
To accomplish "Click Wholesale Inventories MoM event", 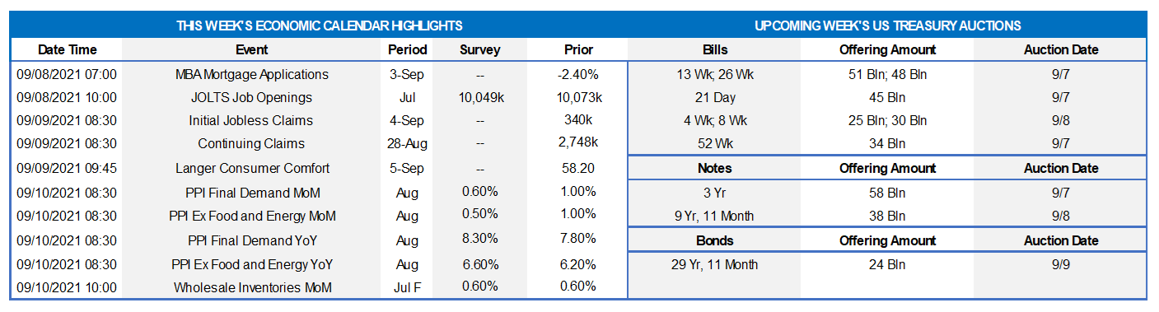I will 251,288.
